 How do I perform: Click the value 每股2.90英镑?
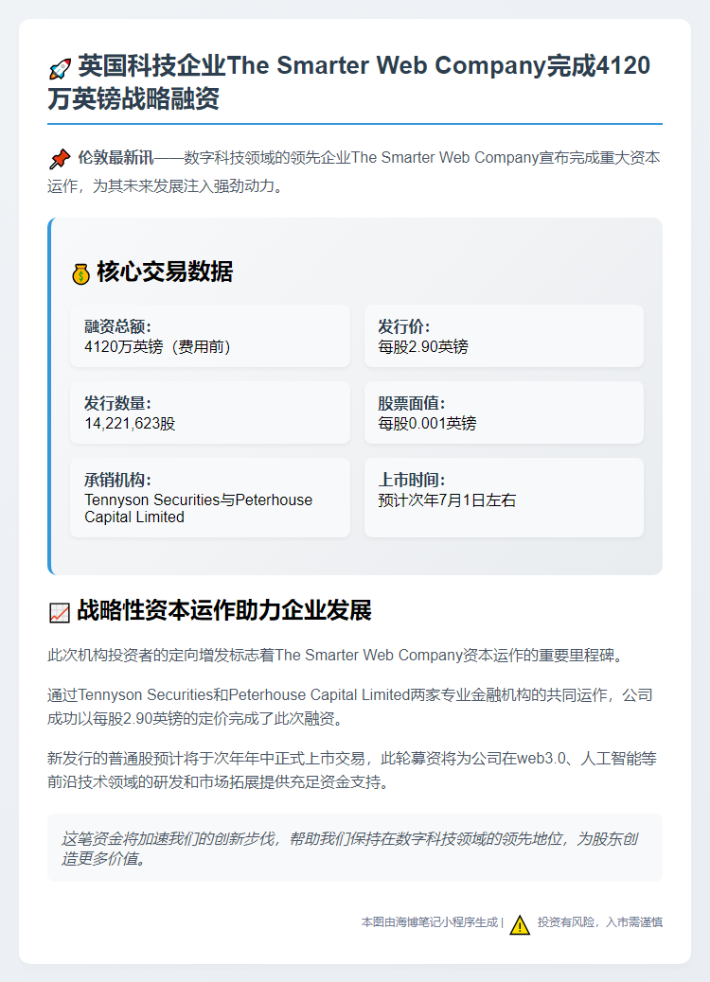pyautogui.click(x=423, y=346)
